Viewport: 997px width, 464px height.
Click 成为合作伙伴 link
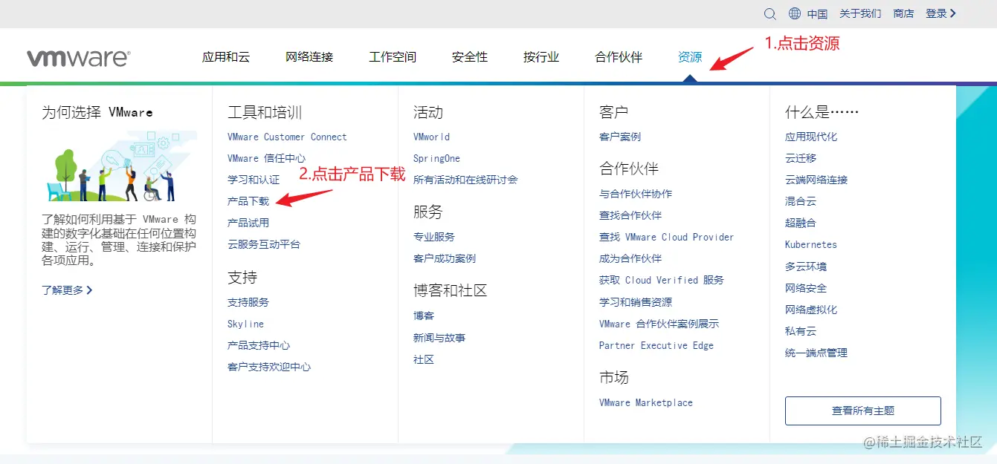[630, 258]
